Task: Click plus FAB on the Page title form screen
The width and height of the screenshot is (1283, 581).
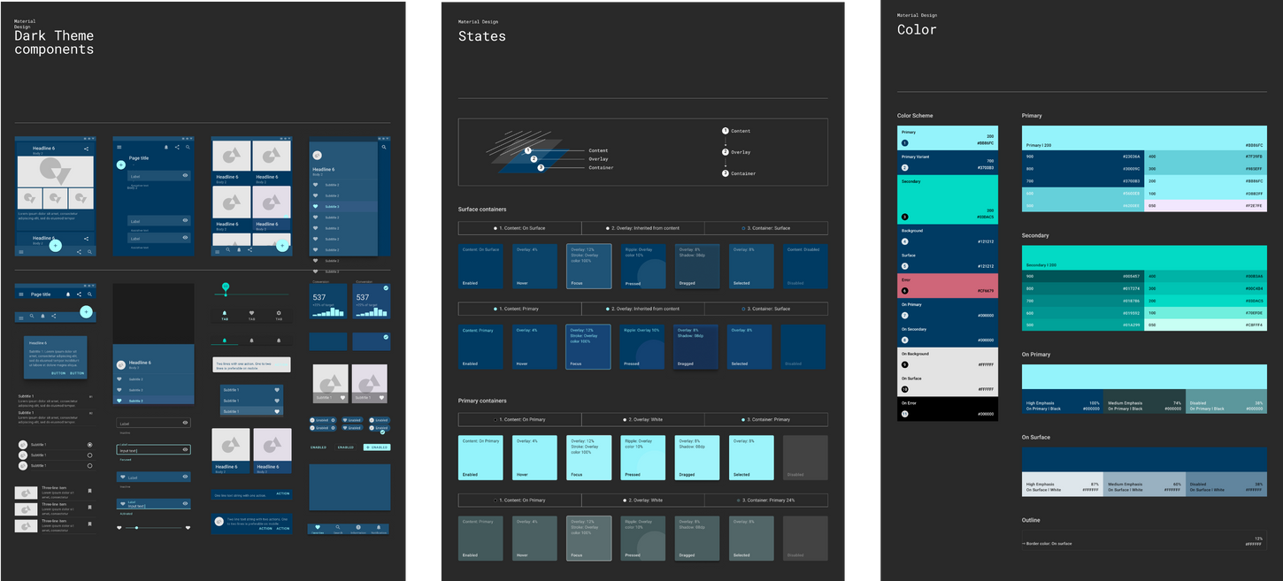Action: (120, 164)
